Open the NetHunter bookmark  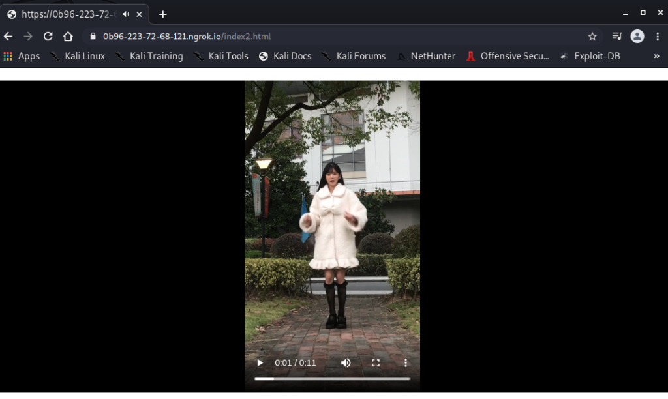coord(425,56)
